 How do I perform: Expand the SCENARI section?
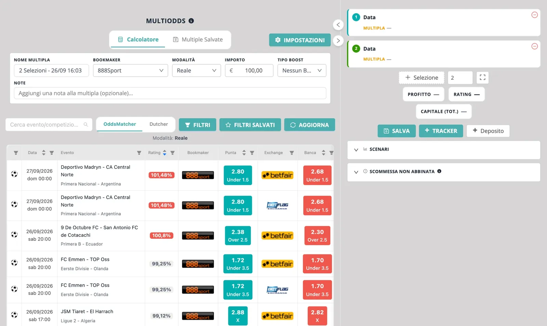click(x=443, y=149)
